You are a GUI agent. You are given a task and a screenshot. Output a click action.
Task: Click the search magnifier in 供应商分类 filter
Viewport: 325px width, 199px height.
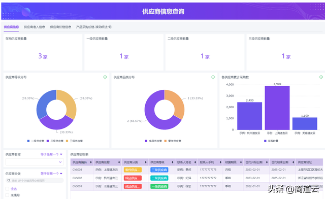(9, 181)
